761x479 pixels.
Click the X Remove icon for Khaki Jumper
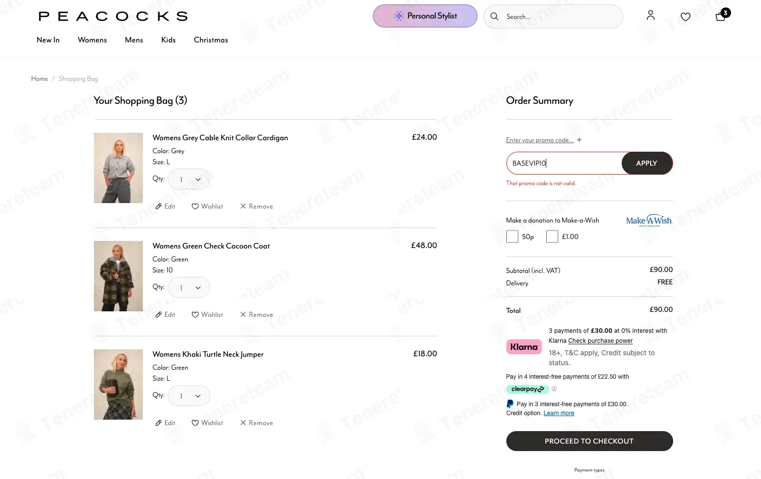pos(243,423)
